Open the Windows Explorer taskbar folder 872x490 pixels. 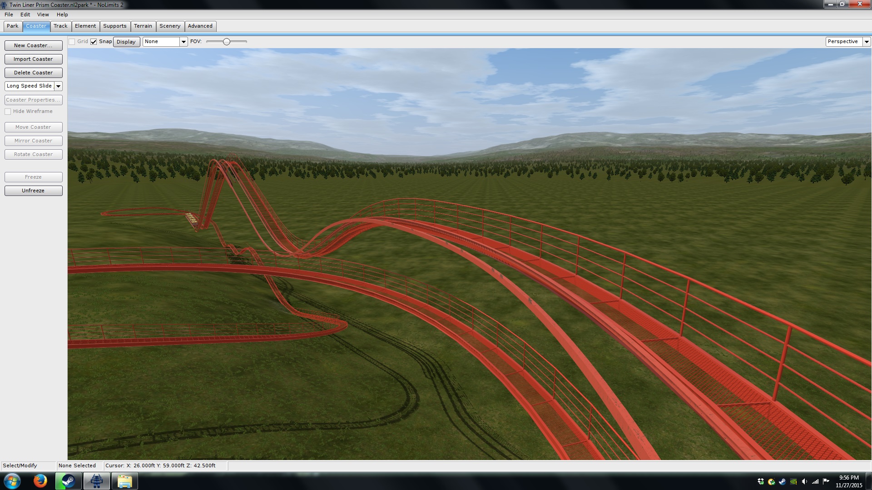pyautogui.click(x=124, y=481)
